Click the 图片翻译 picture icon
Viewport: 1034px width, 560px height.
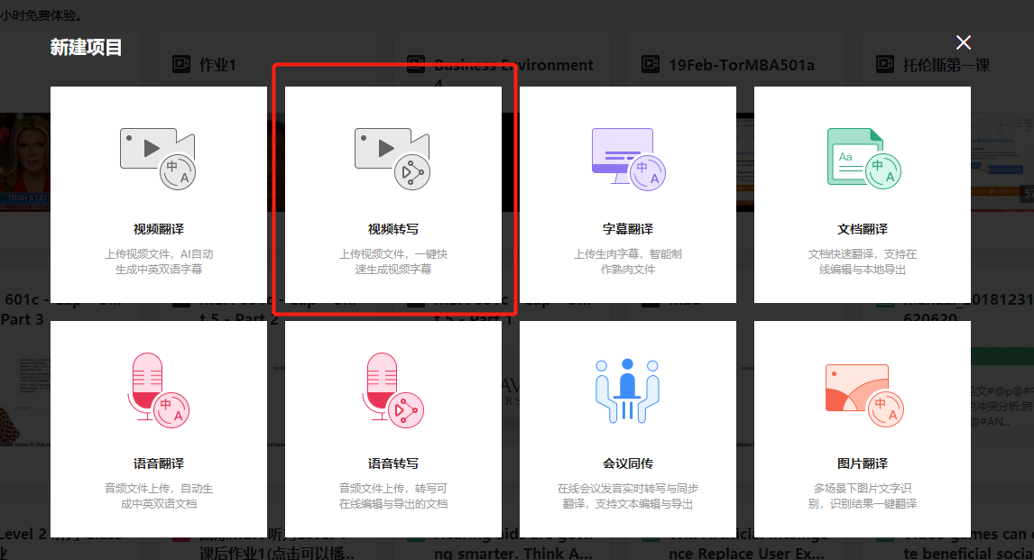click(x=863, y=395)
